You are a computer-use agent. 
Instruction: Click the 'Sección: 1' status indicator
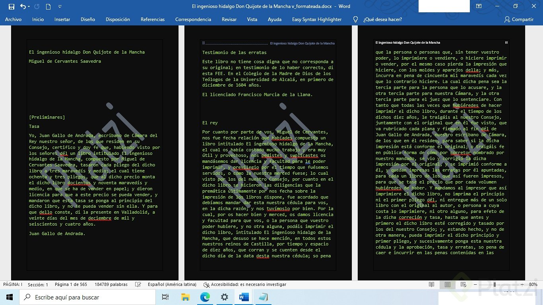point(38,284)
